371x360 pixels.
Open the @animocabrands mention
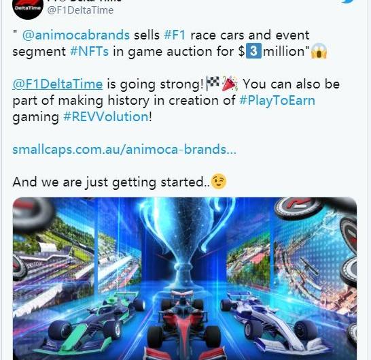(76, 35)
